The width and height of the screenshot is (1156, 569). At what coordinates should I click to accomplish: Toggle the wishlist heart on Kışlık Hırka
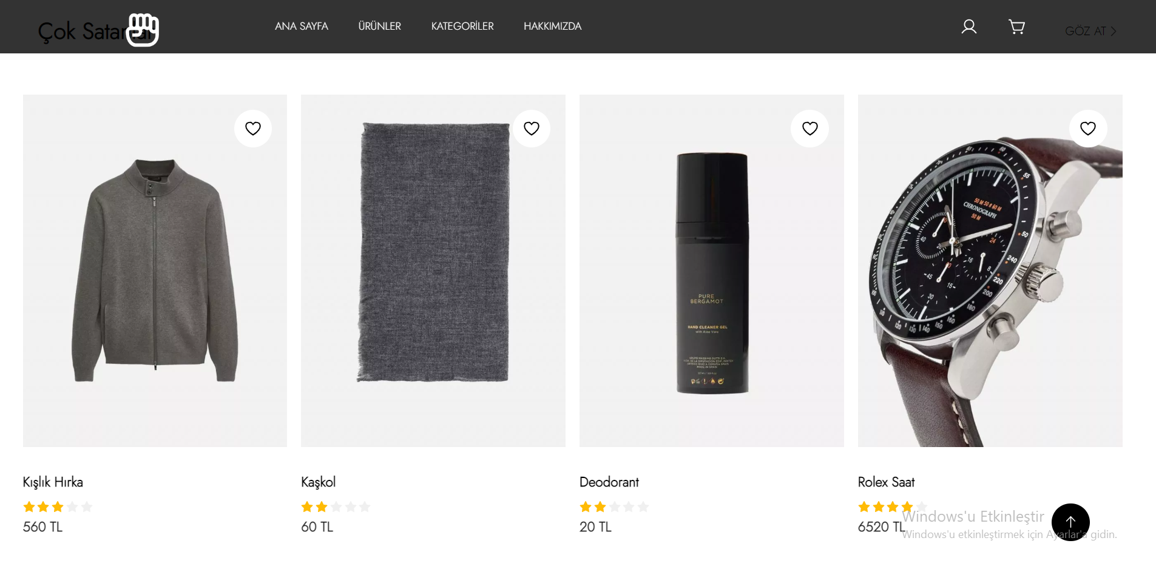(x=252, y=128)
